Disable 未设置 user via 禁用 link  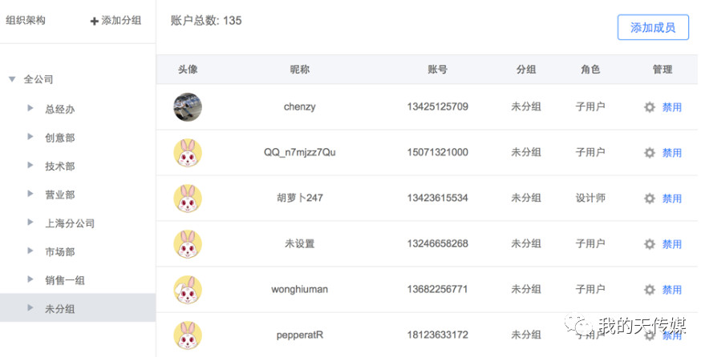coord(672,244)
